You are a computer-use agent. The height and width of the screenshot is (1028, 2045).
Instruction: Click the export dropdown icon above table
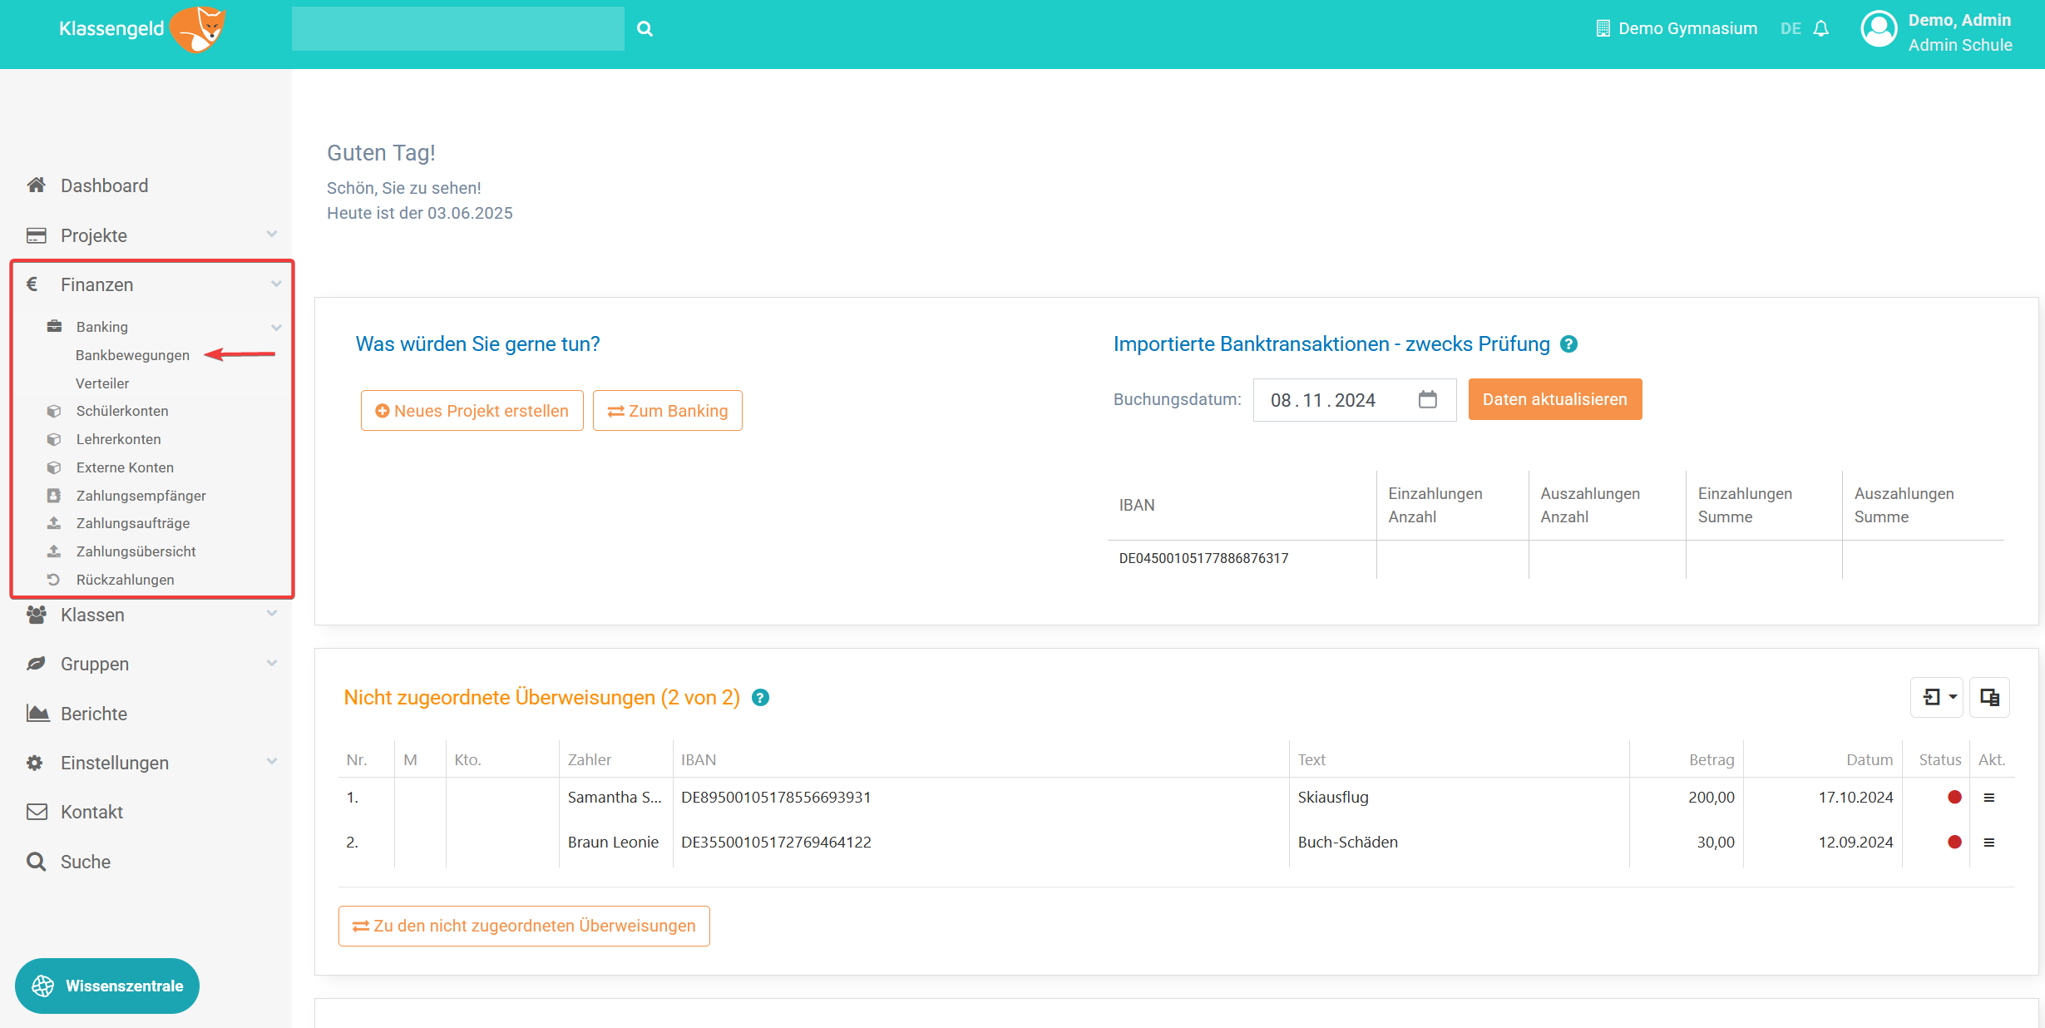click(x=1936, y=697)
